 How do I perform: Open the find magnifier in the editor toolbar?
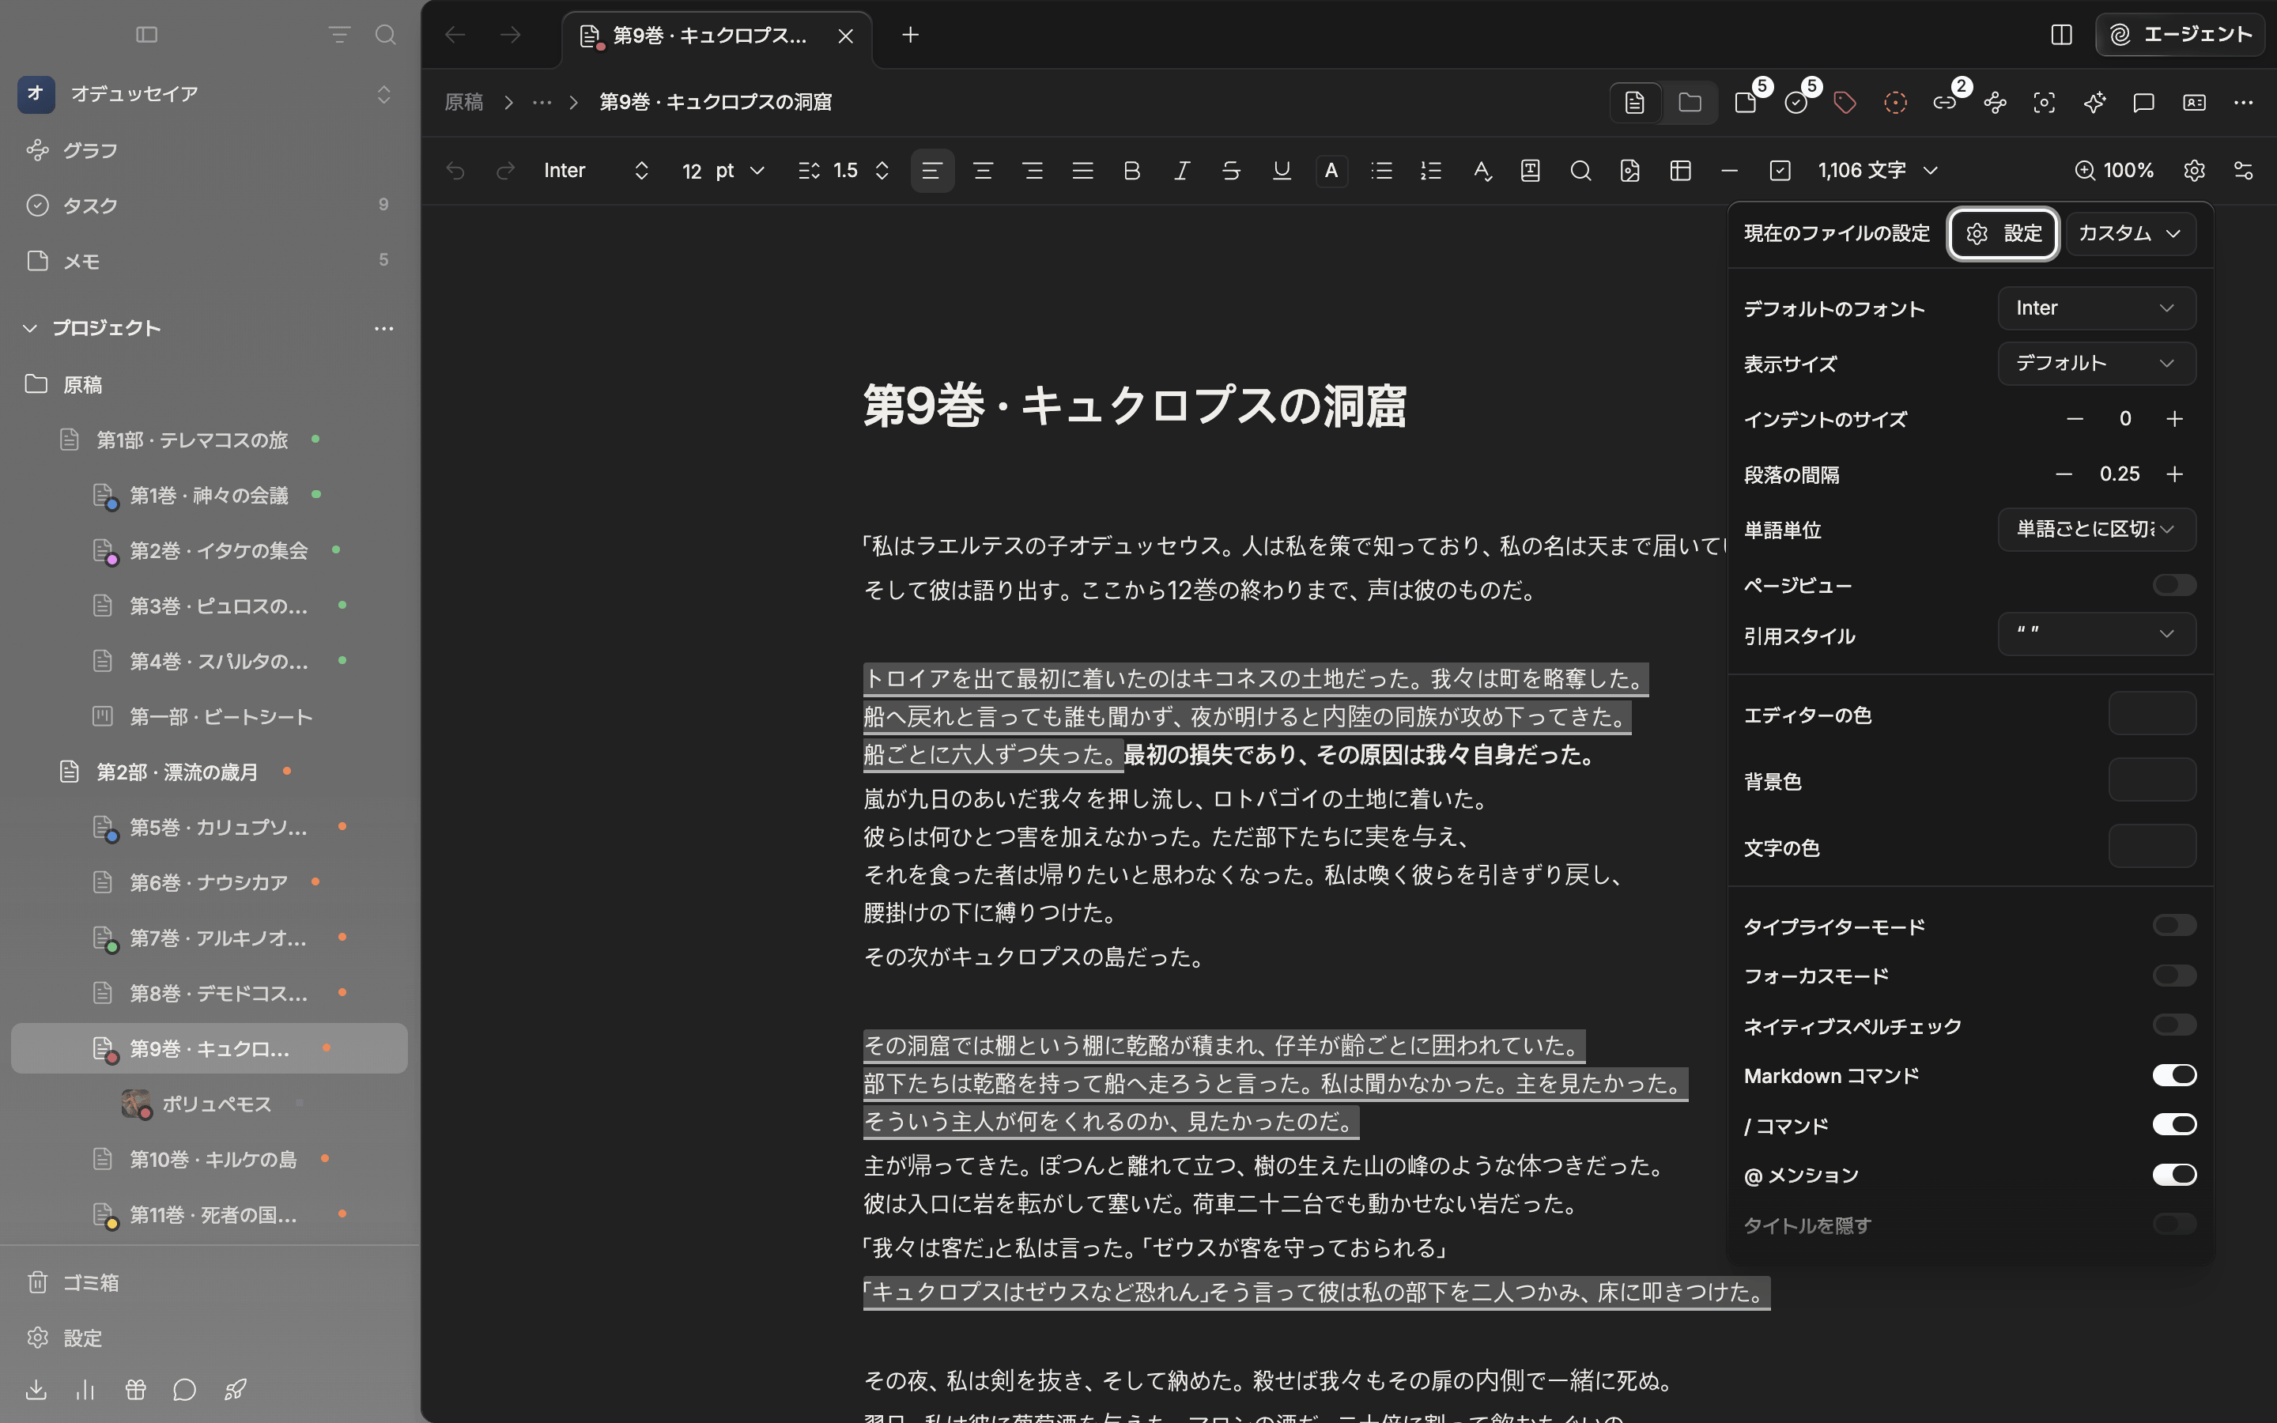point(1580,170)
